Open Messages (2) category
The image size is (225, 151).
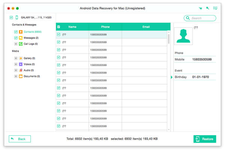[31, 38]
